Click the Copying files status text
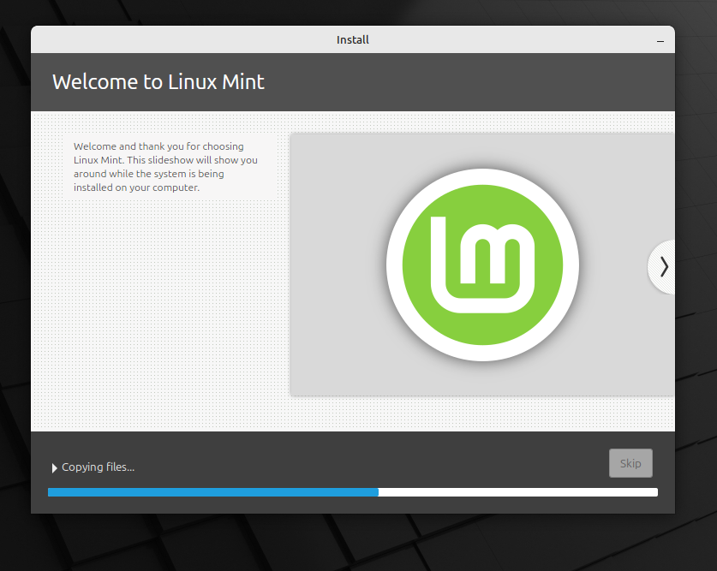This screenshot has height=571, width=717. (x=98, y=467)
